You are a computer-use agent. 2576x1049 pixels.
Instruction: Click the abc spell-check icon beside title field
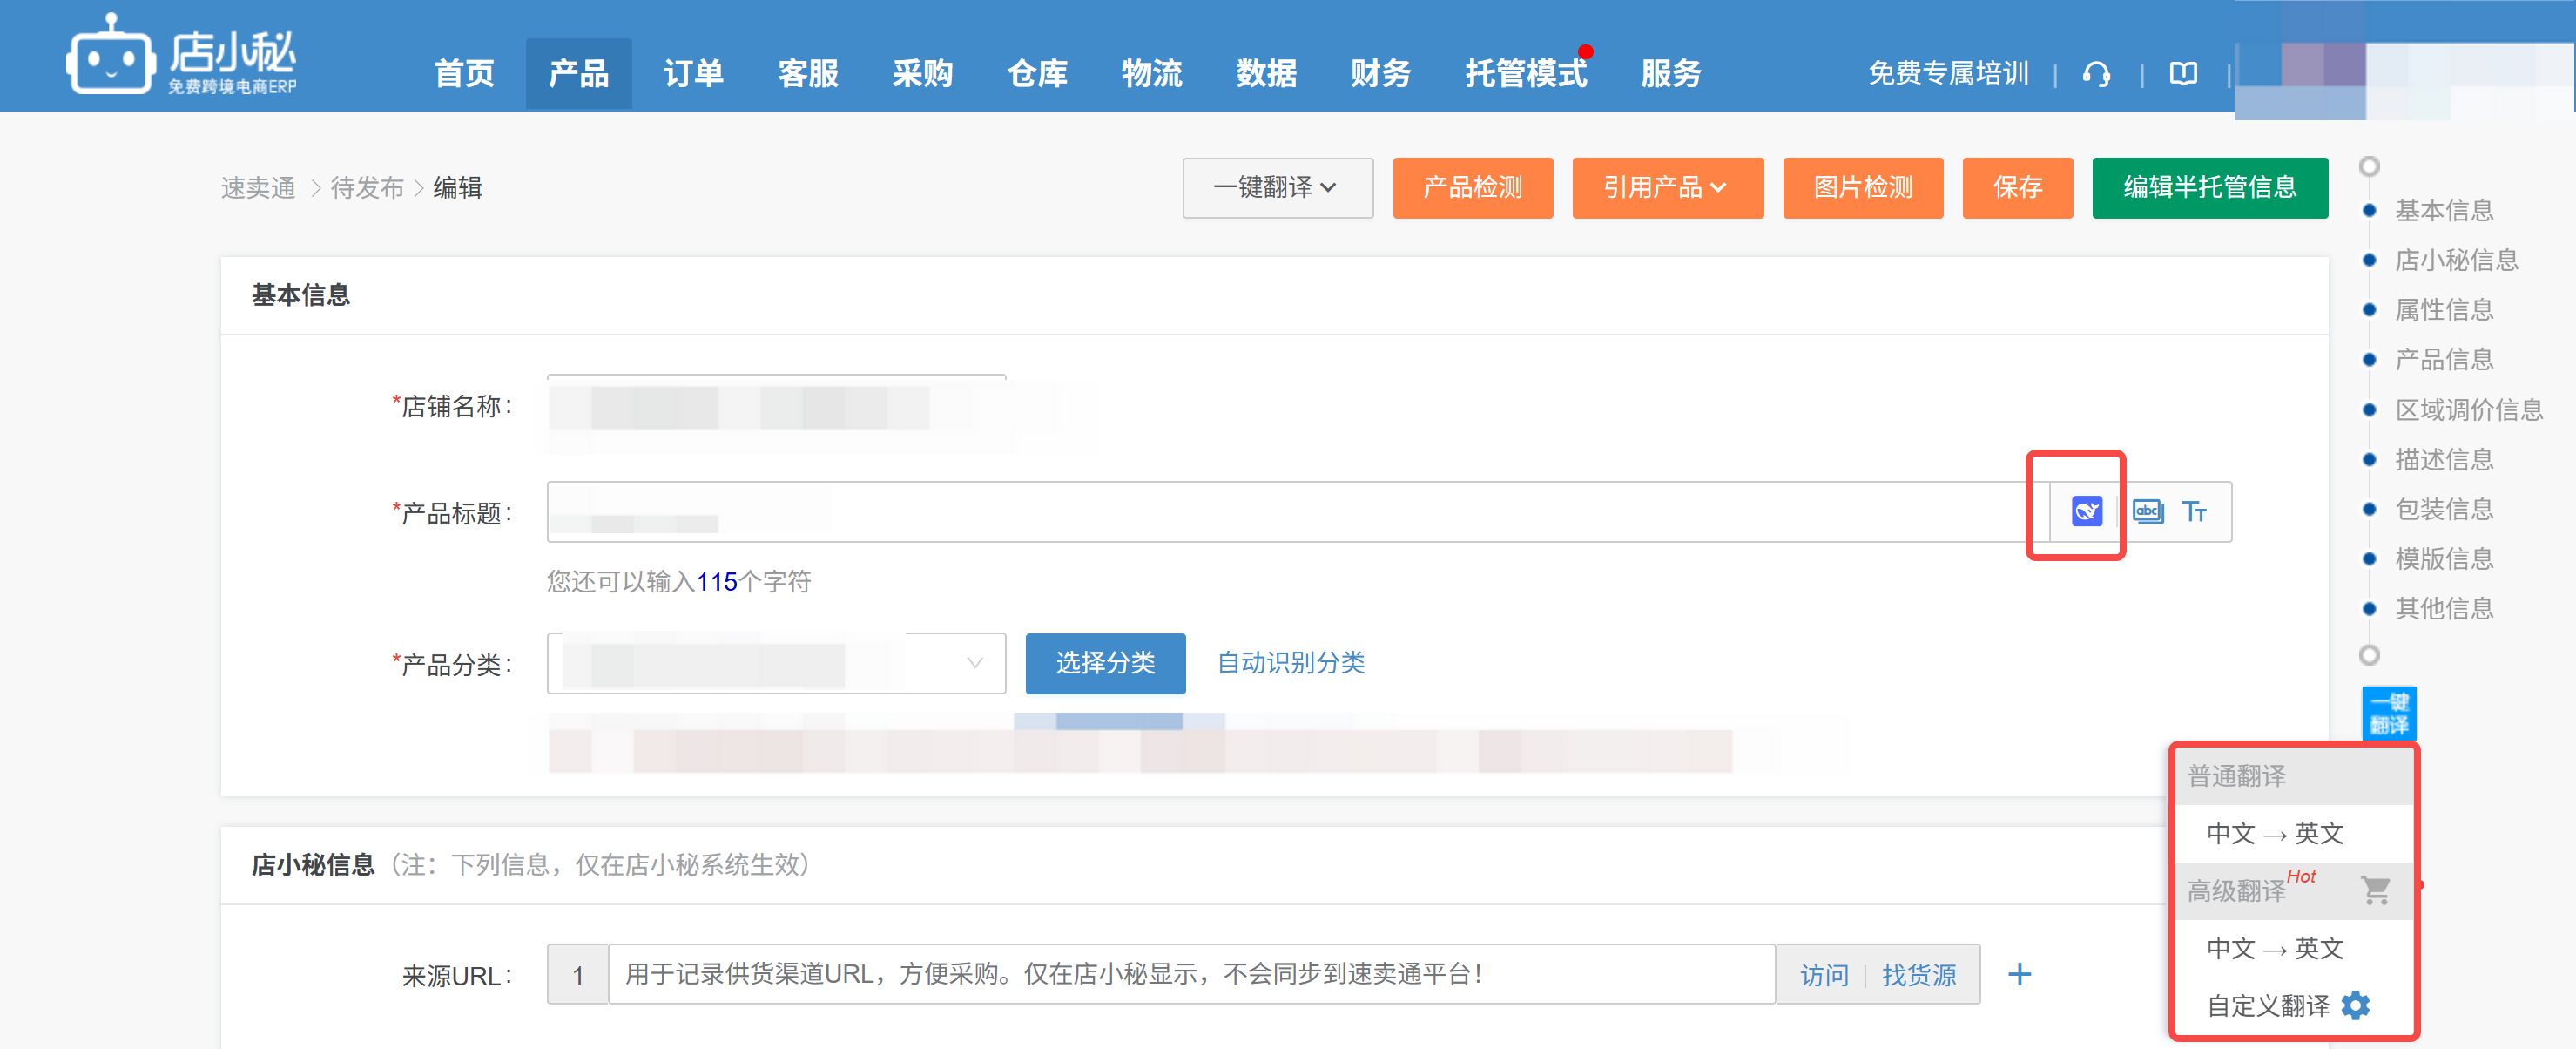coord(2148,511)
